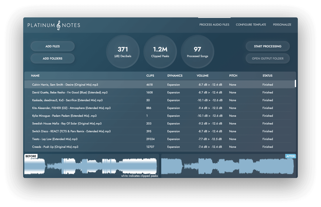This screenshot has height=207, width=321.
Task: Click the Add Folders button
Action: click(52, 58)
